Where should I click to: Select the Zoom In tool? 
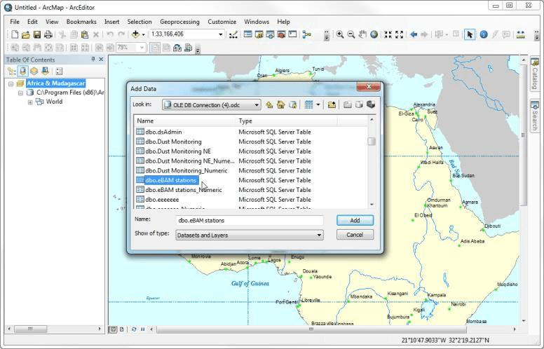pyautogui.click(x=339, y=34)
